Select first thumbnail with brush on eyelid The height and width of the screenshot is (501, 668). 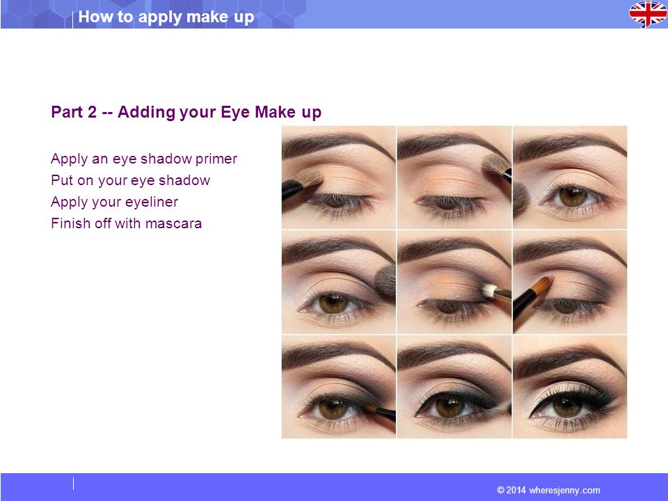pos(339,177)
